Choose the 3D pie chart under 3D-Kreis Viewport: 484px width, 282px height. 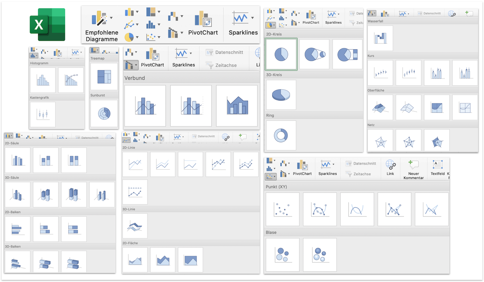(281, 95)
